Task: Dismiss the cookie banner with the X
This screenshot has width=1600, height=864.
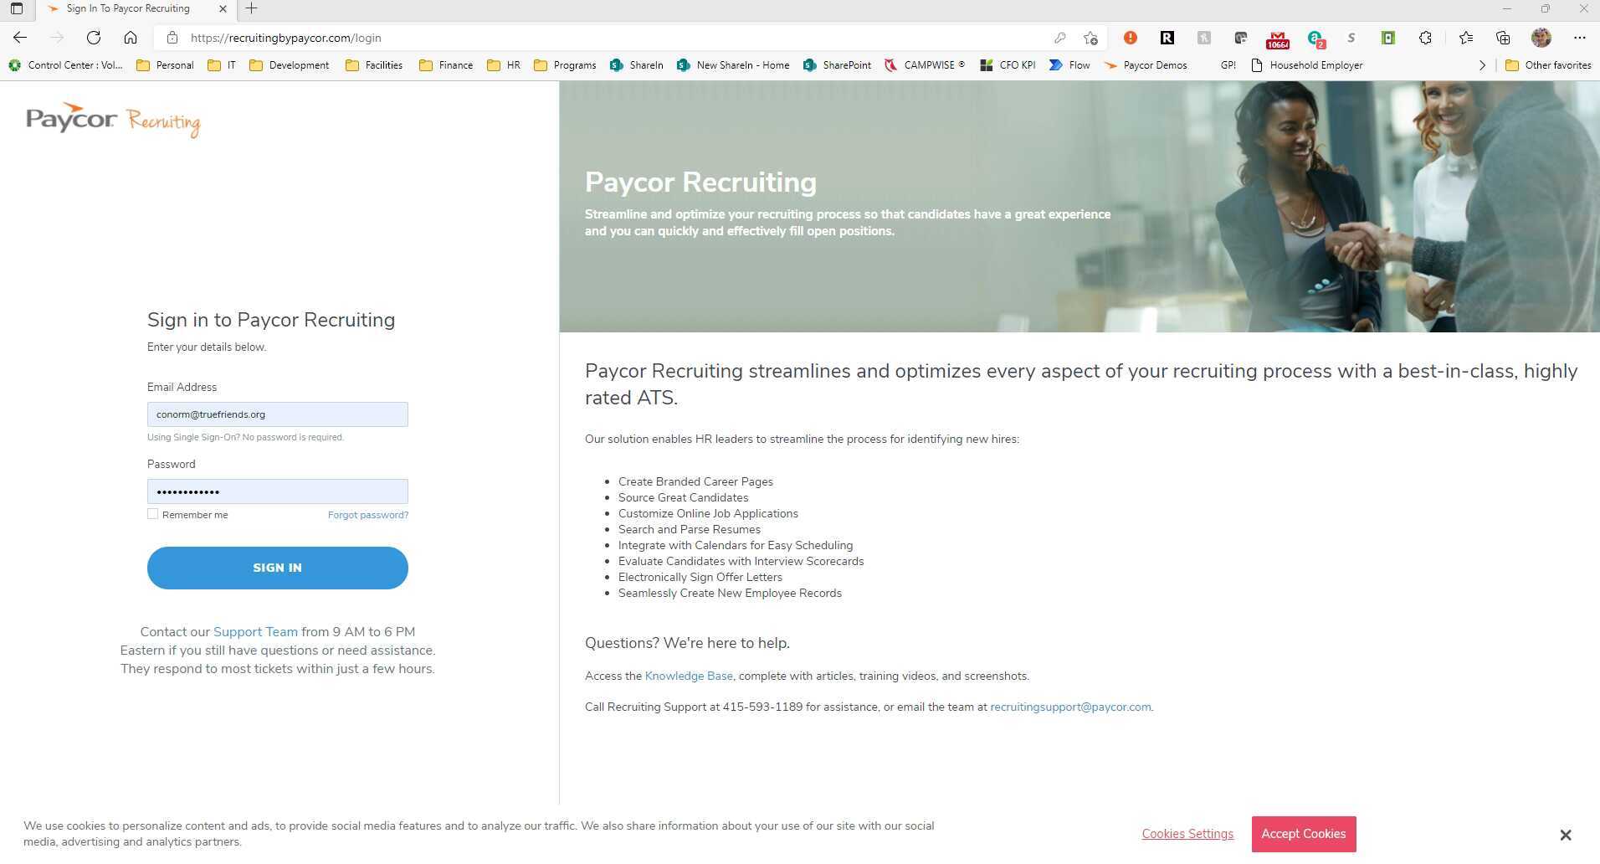Action: pyautogui.click(x=1565, y=835)
